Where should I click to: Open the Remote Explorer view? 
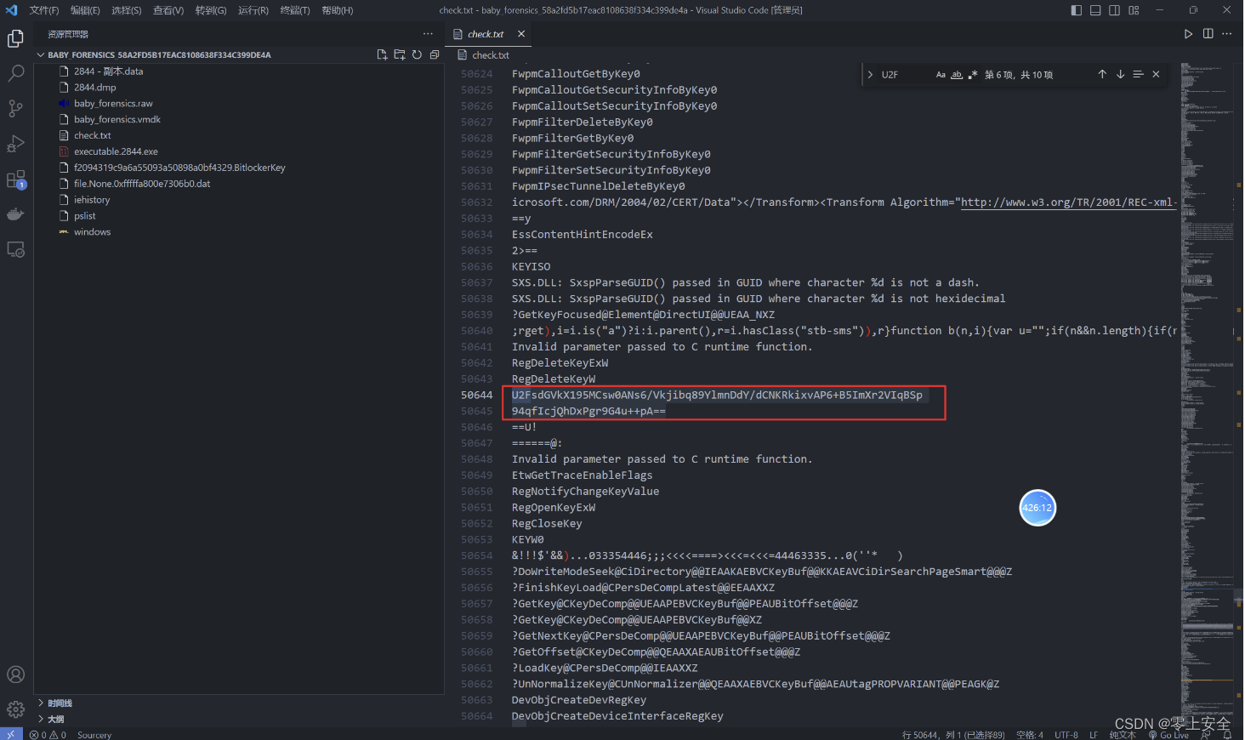click(15, 249)
